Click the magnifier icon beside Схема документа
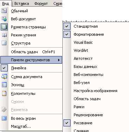Viewport: 129px width, 132px height. click(4, 77)
